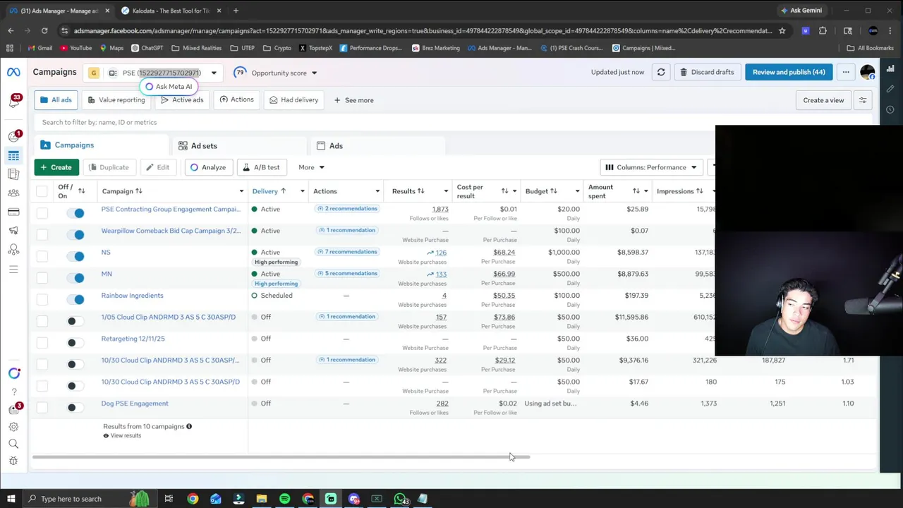Open the Audiences people icon in sidebar
This screenshot has height=508, width=903.
[x=13, y=193]
